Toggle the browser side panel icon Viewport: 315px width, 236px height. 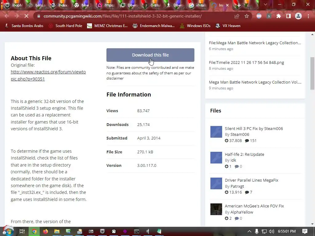(x=288, y=16)
